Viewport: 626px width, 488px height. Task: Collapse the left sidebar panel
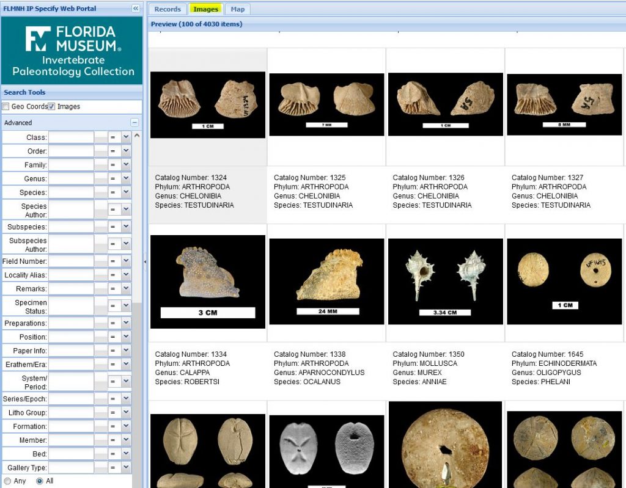tap(136, 9)
